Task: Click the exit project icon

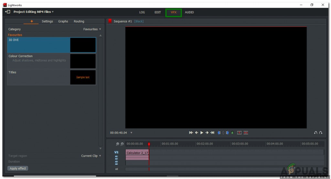Action: [8, 12]
